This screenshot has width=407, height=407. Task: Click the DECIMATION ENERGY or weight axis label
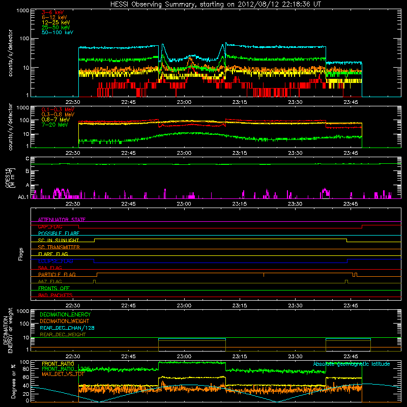tap(8, 330)
